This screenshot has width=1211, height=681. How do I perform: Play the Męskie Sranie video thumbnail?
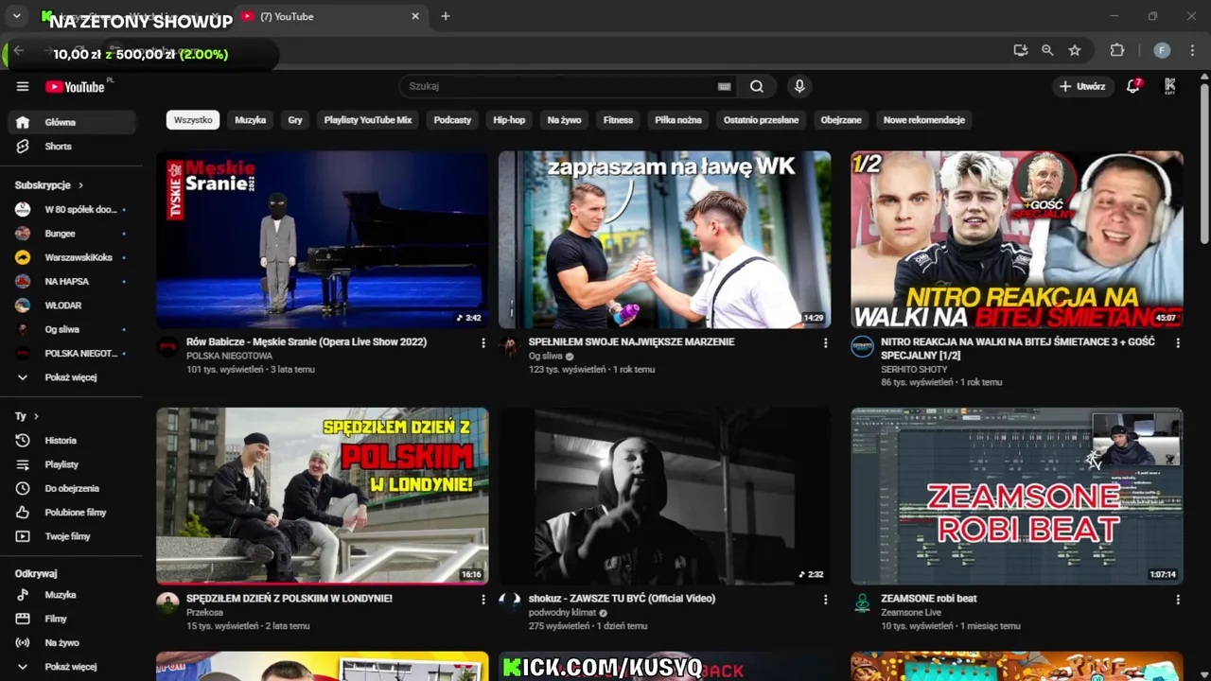(323, 240)
